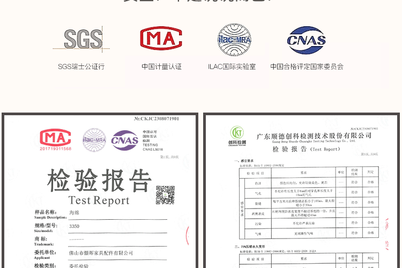The width and height of the screenshot is (402, 268).
Task: Click the CMA number 201719011568
Action: pos(55,149)
